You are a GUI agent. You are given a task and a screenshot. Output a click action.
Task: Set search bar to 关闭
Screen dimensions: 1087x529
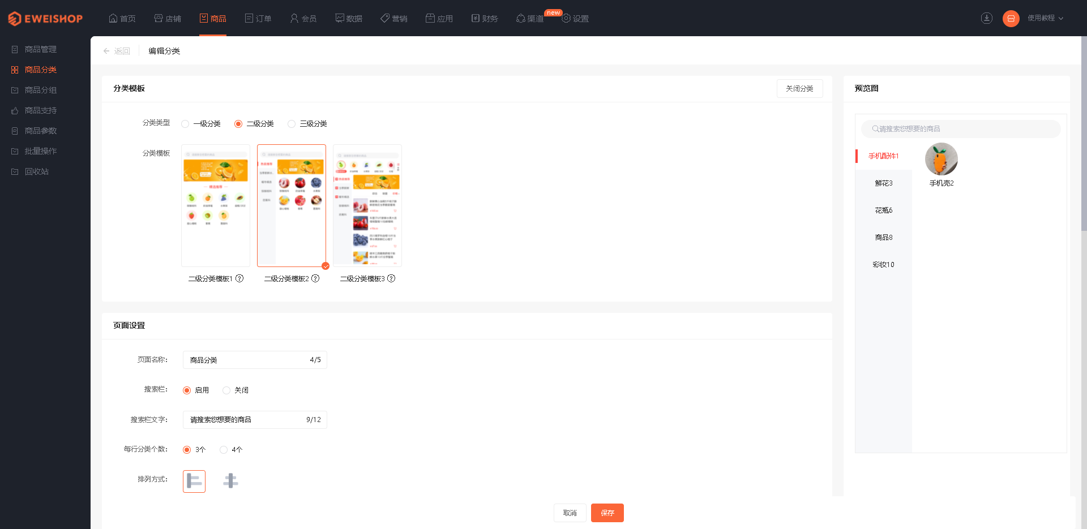click(236, 390)
